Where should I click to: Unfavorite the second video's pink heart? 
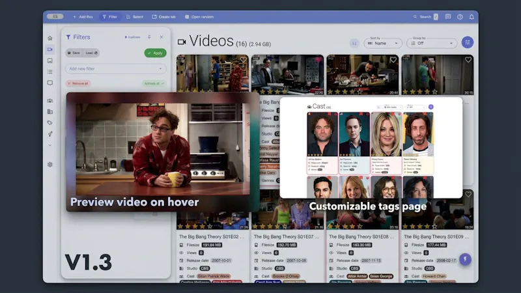coord(318,60)
